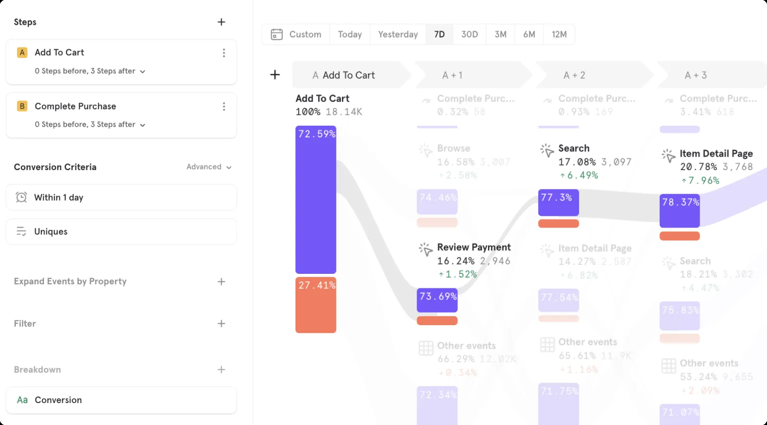Click the plus icon left of Add To Cart column

pos(275,75)
